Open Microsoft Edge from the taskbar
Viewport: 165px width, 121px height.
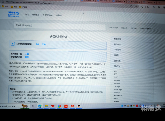pyautogui.click(x=40, y=106)
